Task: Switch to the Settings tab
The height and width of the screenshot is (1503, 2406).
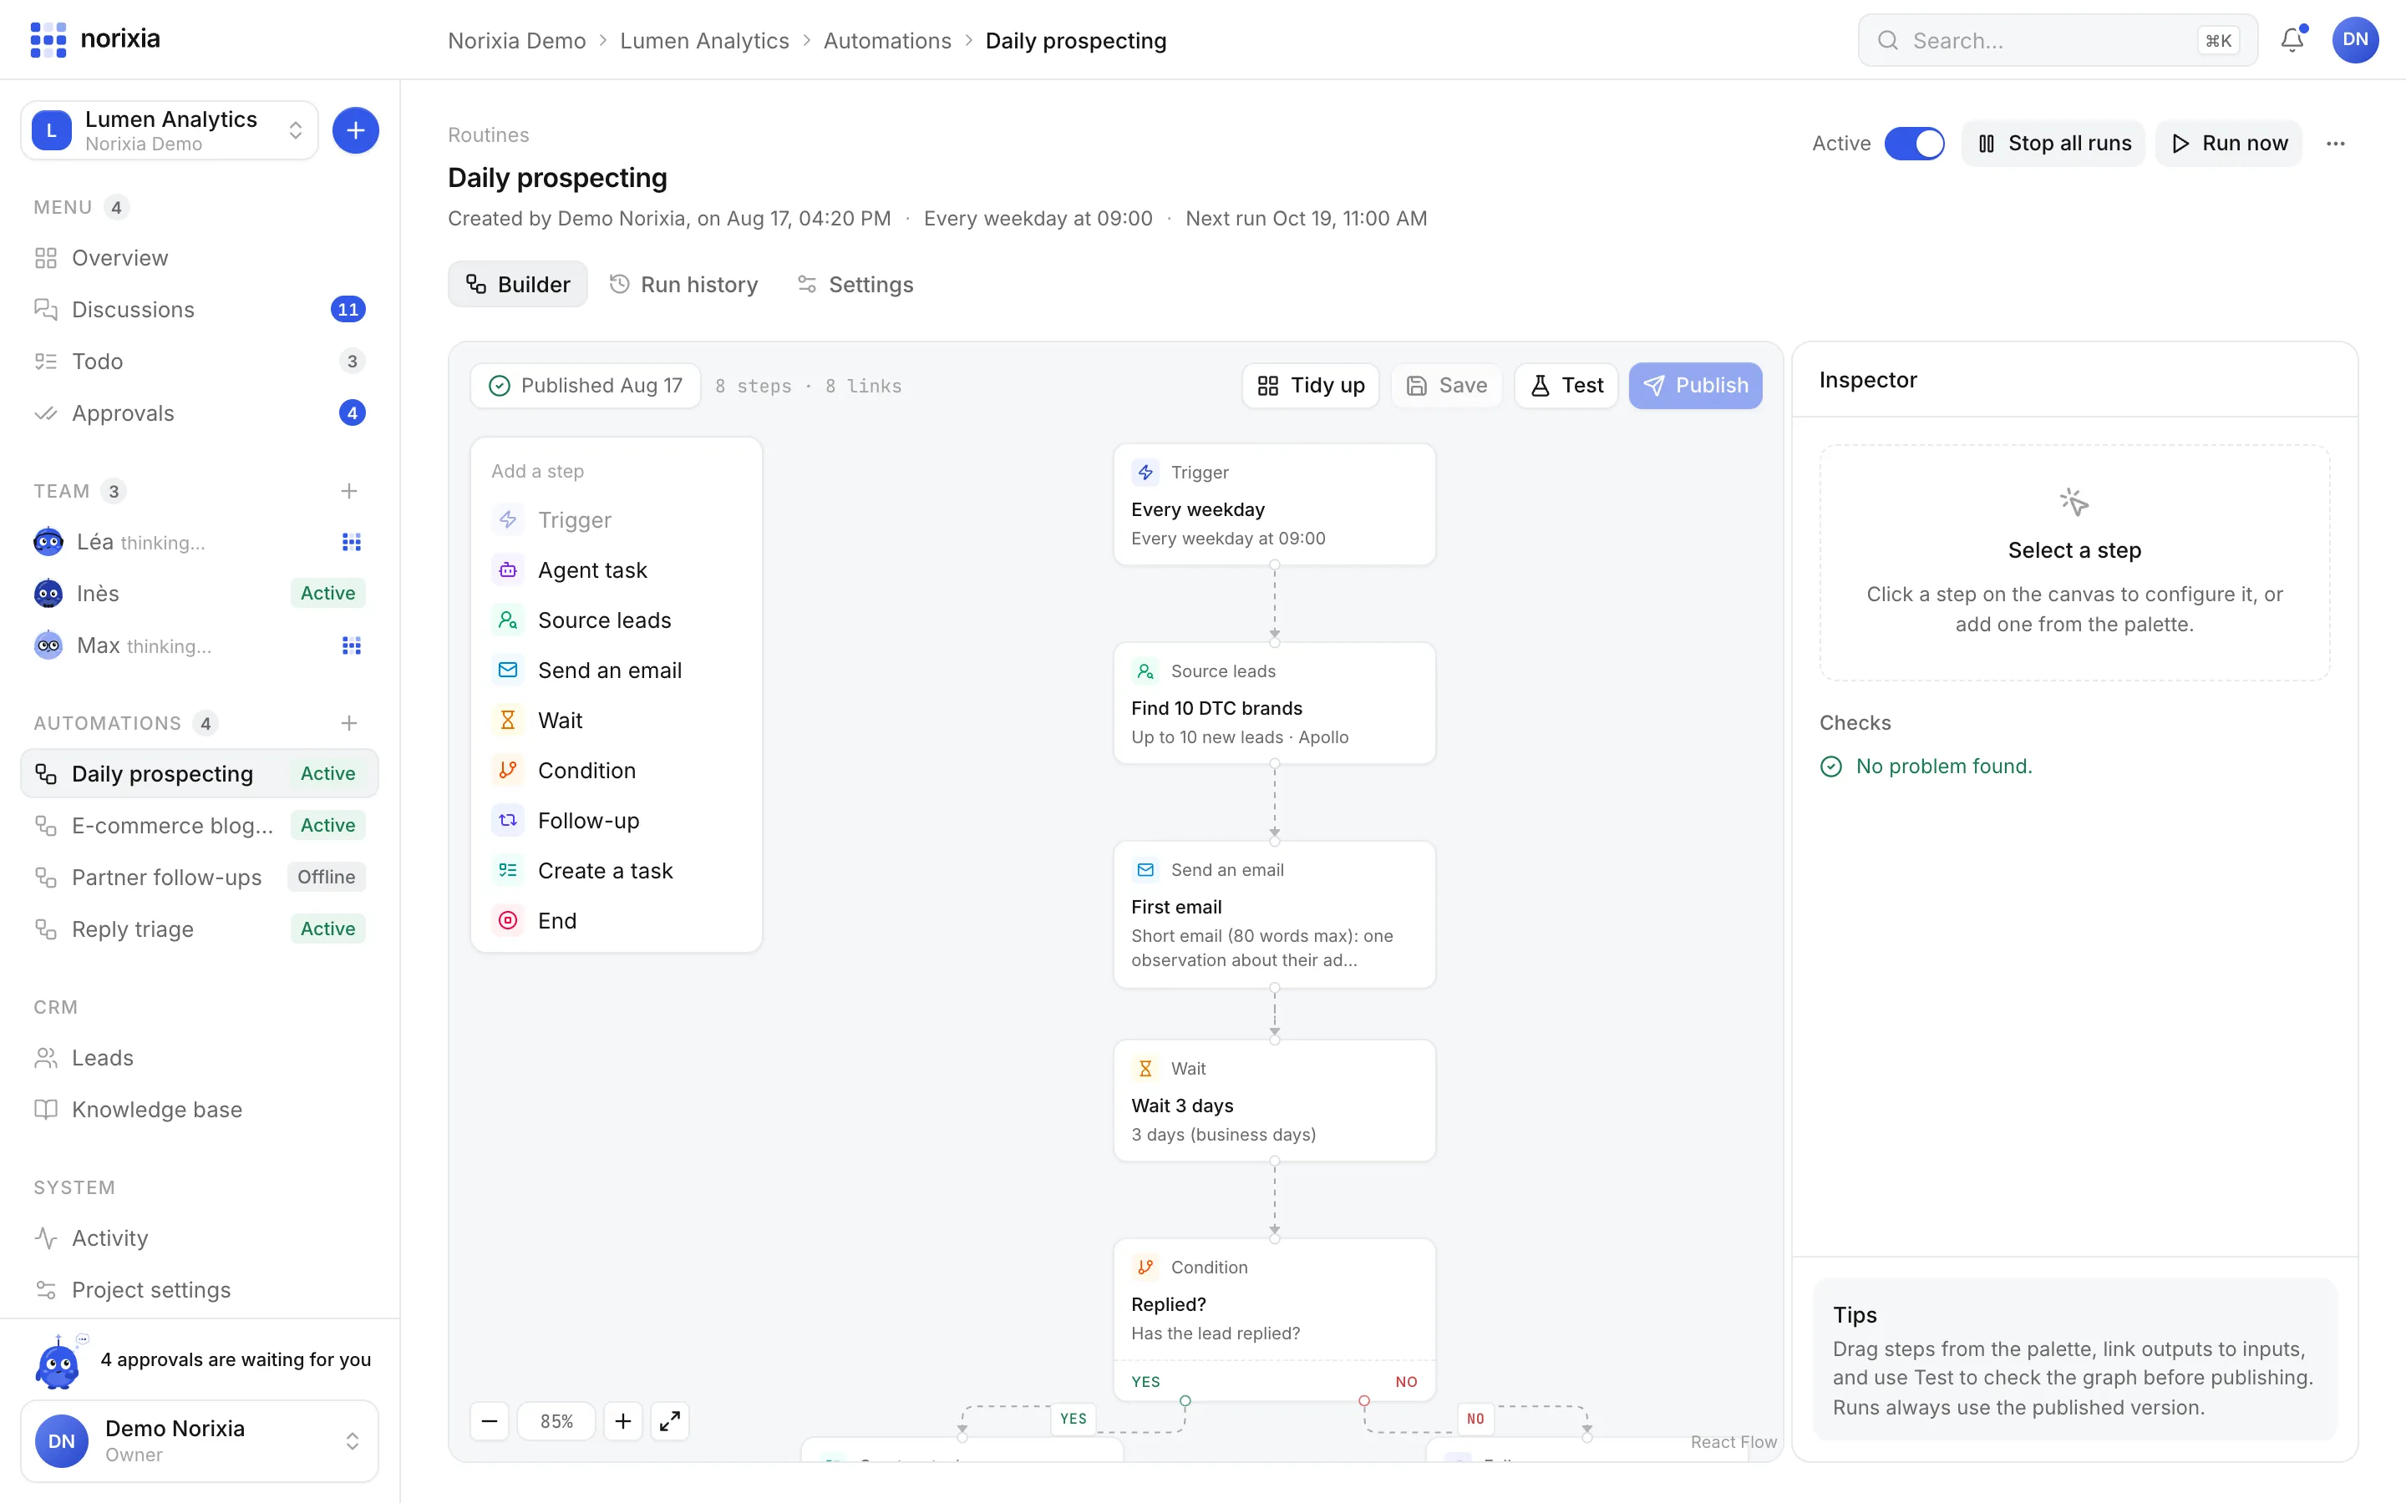Action: click(855, 284)
